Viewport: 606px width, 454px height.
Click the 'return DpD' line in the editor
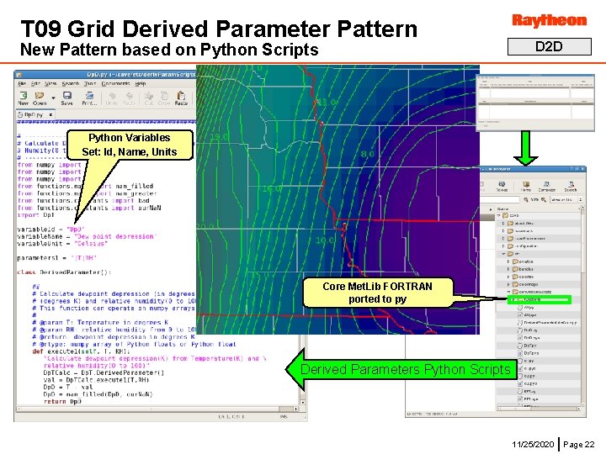coord(62,402)
